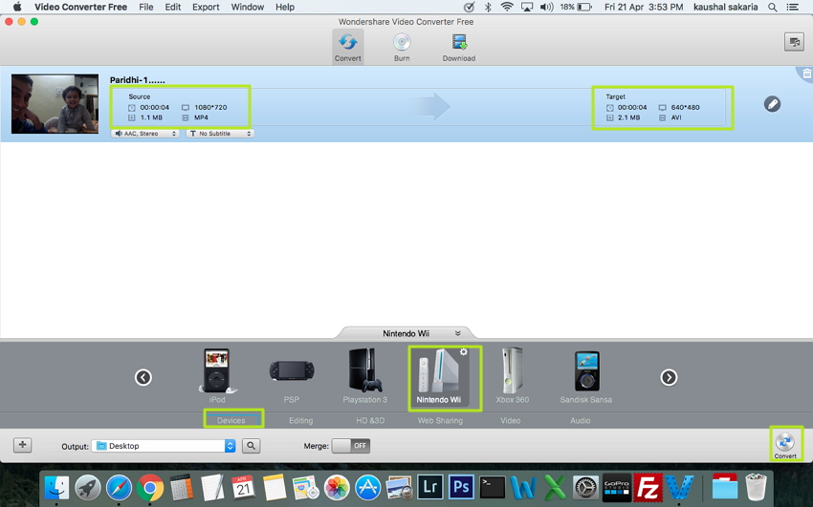
Task: Open the Burn disc section
Action: [x=402, y=47]
